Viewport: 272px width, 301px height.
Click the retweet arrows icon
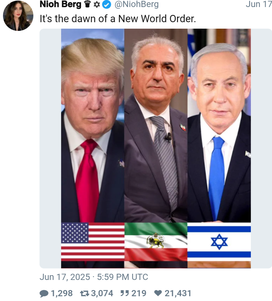click(84, 293)
